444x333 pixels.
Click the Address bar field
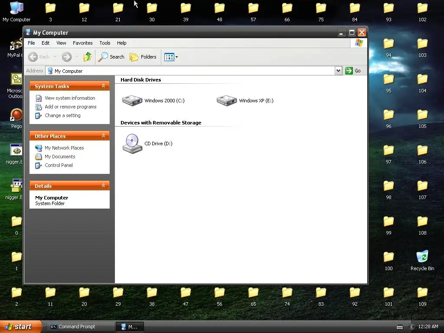[x=190, y=71]
